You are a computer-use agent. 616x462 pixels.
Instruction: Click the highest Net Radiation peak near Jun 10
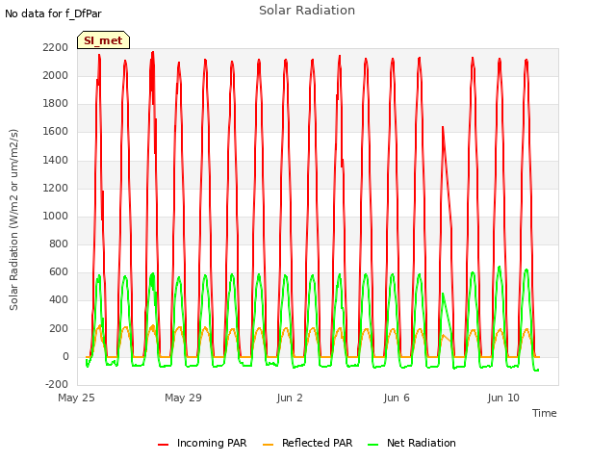(x=500, y=268)
